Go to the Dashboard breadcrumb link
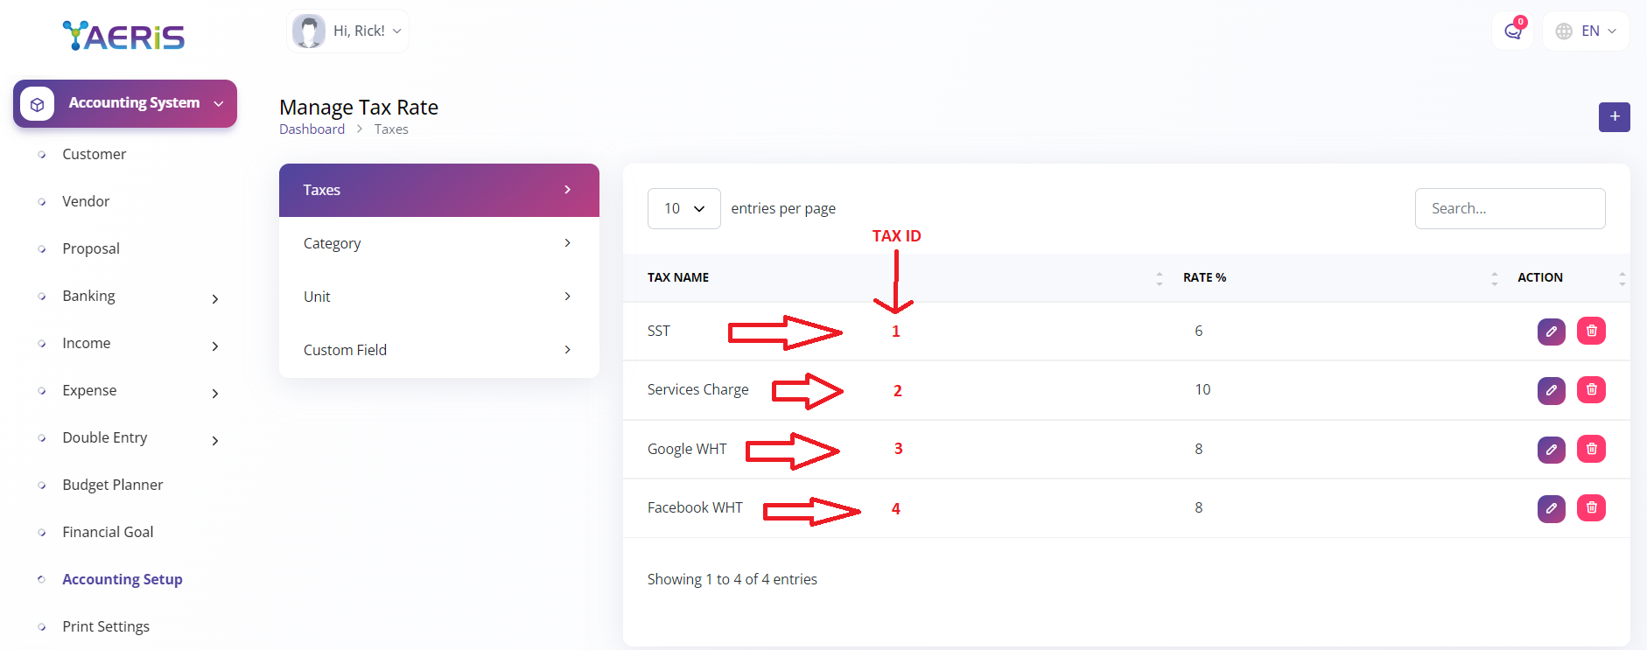This screenshot has width=1647, height=650. coord(312,129)
